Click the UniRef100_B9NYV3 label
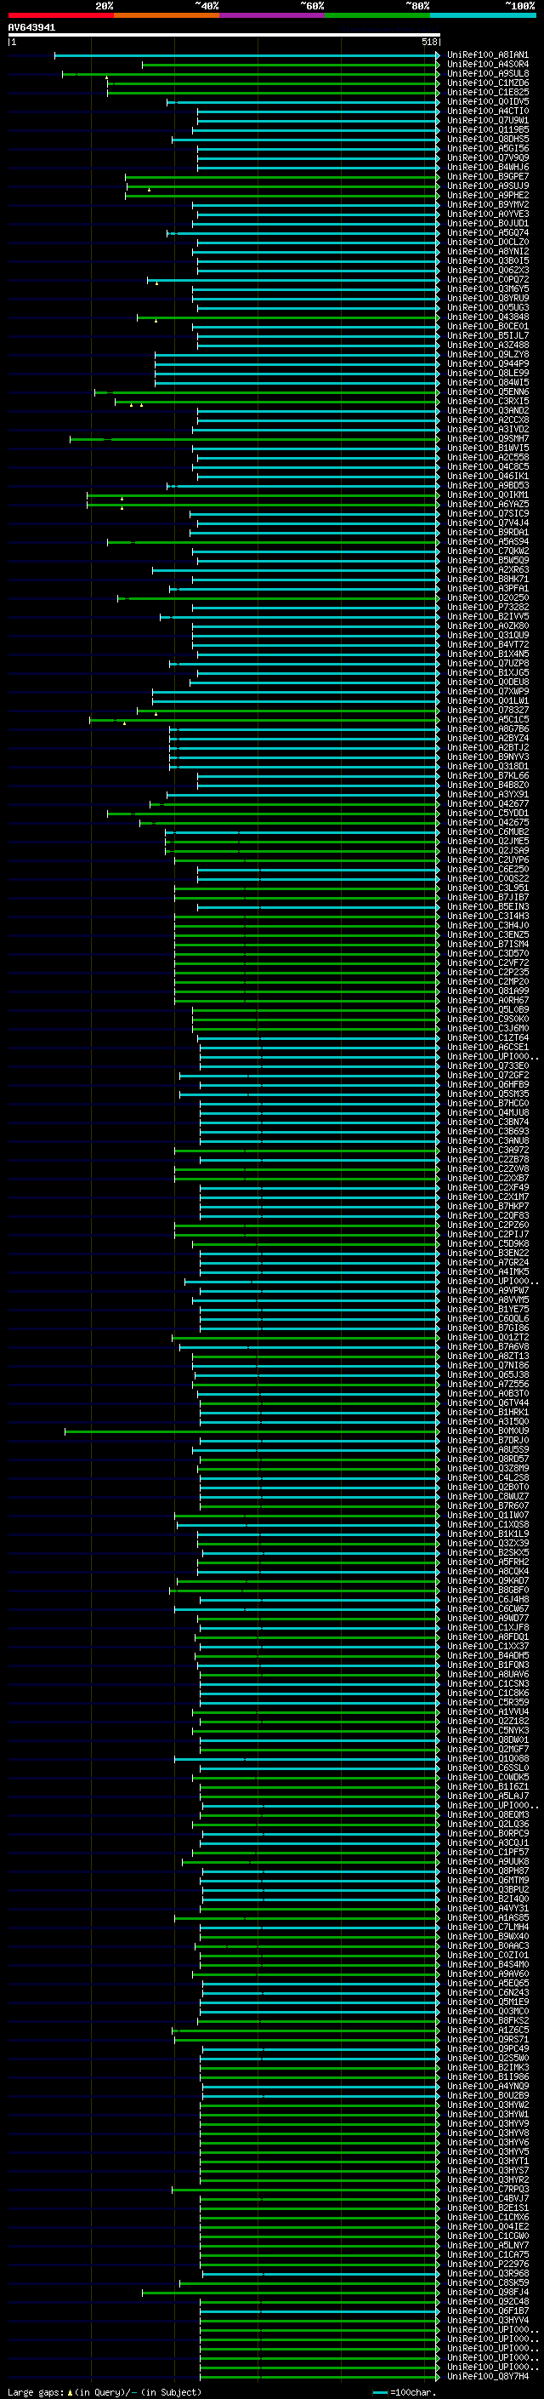 pos(487,757)
